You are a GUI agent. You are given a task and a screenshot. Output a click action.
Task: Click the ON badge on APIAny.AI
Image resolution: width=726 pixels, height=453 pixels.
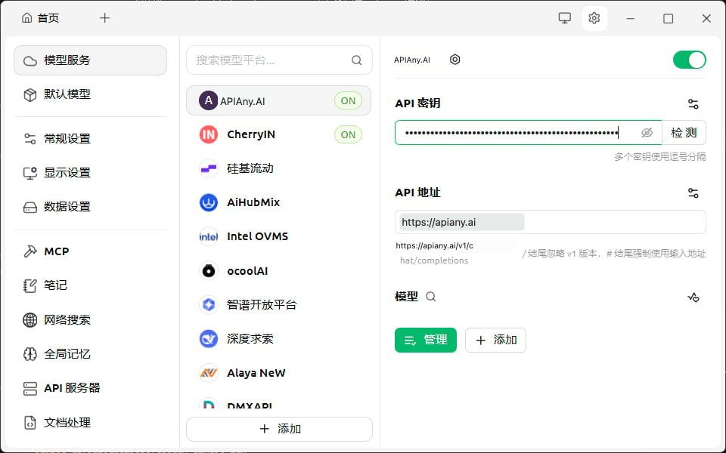pos(348,100)
